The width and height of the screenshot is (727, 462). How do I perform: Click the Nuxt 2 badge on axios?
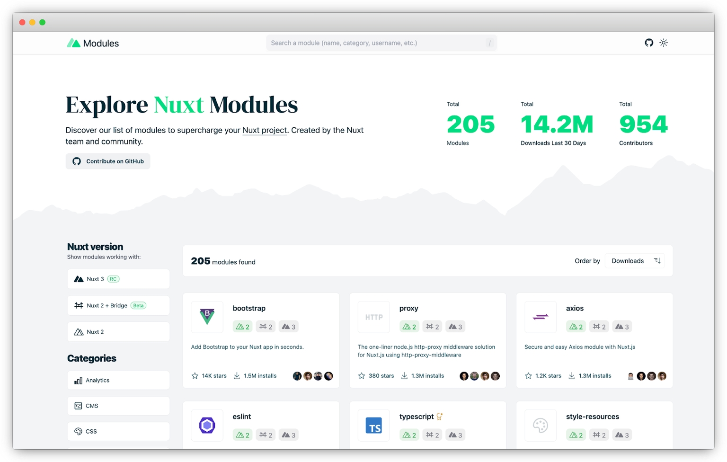point(576,327)
